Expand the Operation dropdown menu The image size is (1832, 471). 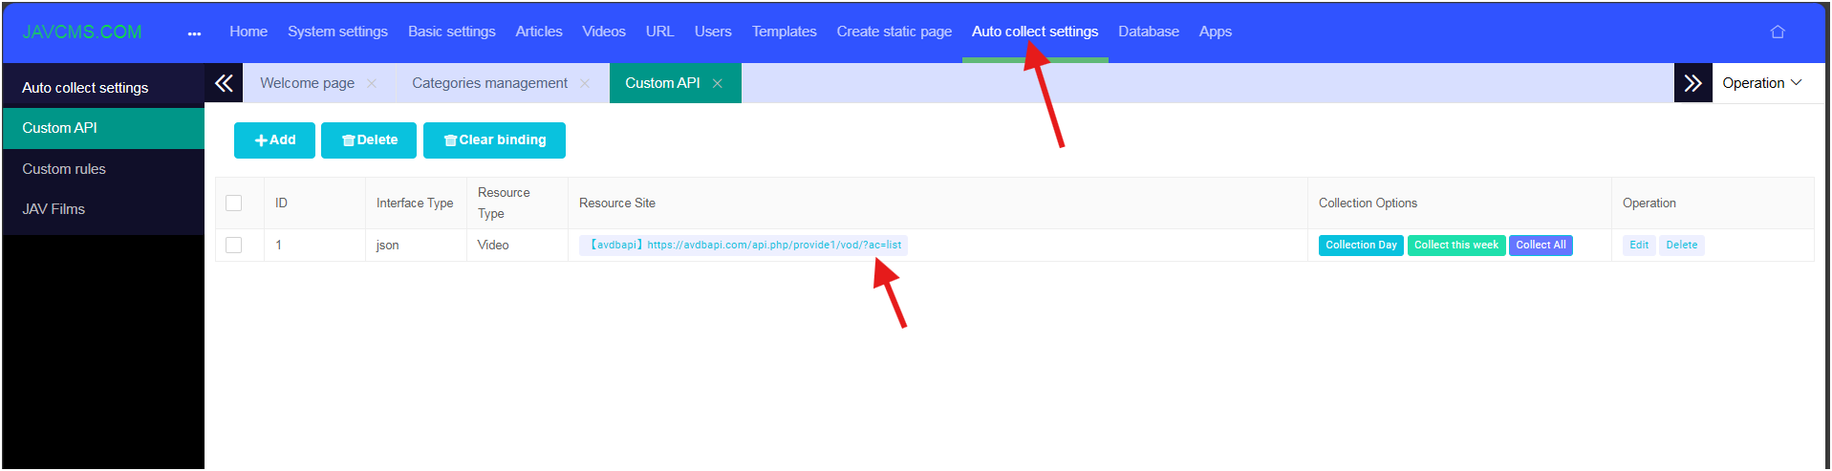[1761, 83]
